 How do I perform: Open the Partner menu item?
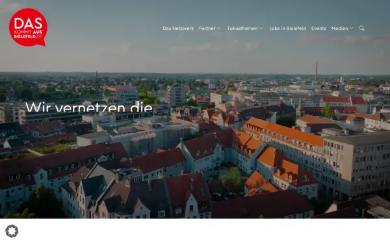point(207,29)
